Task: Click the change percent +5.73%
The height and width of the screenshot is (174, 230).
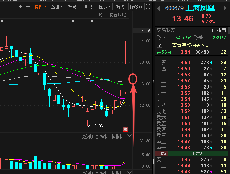Action: click(207, 22)
